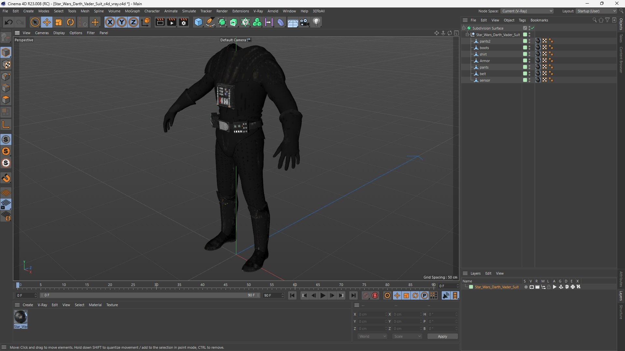Open the Render Settings gear clapperboard icon

point(184,22)
